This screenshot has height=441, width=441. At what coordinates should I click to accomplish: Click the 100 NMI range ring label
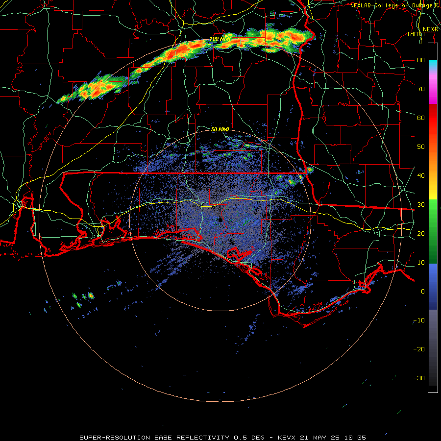click(x=220, y=39)
